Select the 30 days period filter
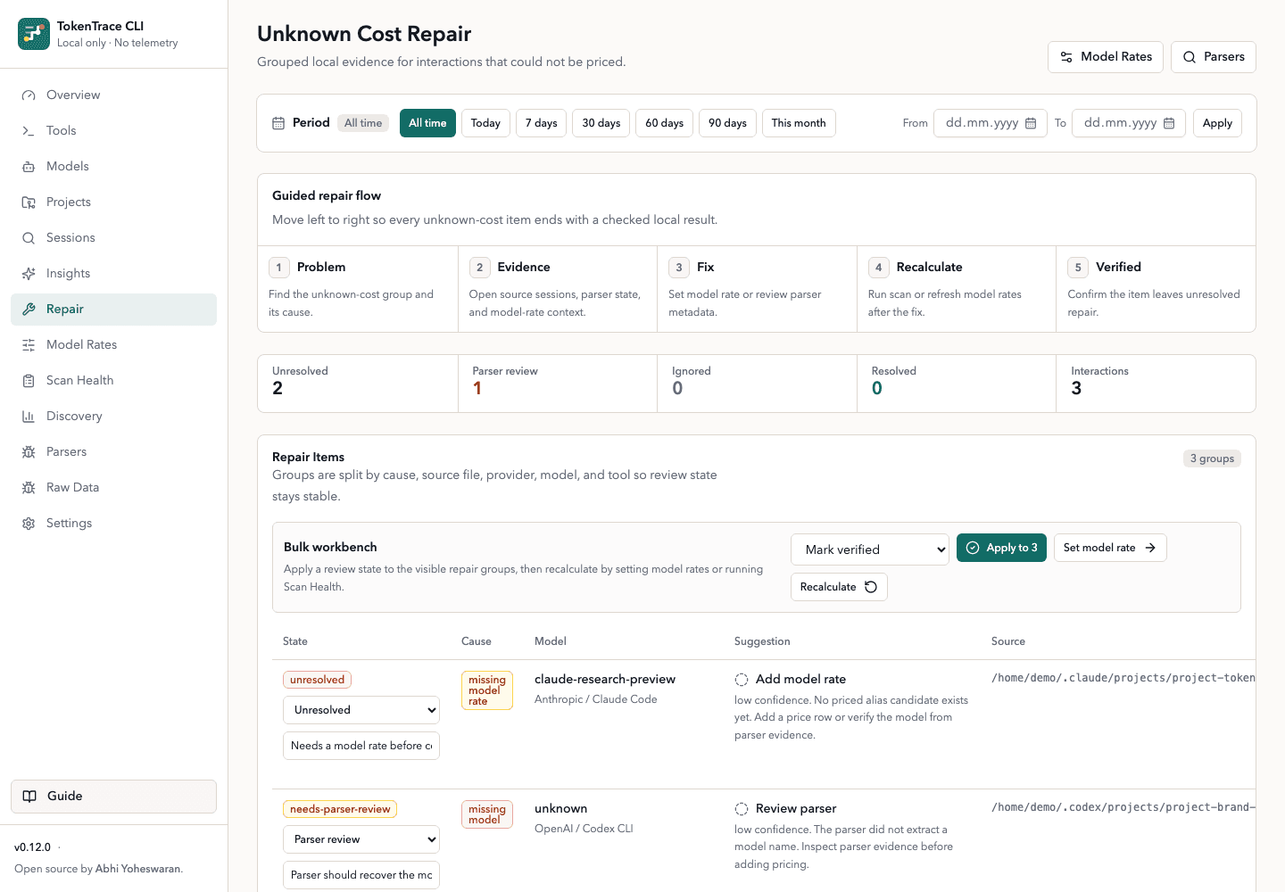 coord(601,123)
